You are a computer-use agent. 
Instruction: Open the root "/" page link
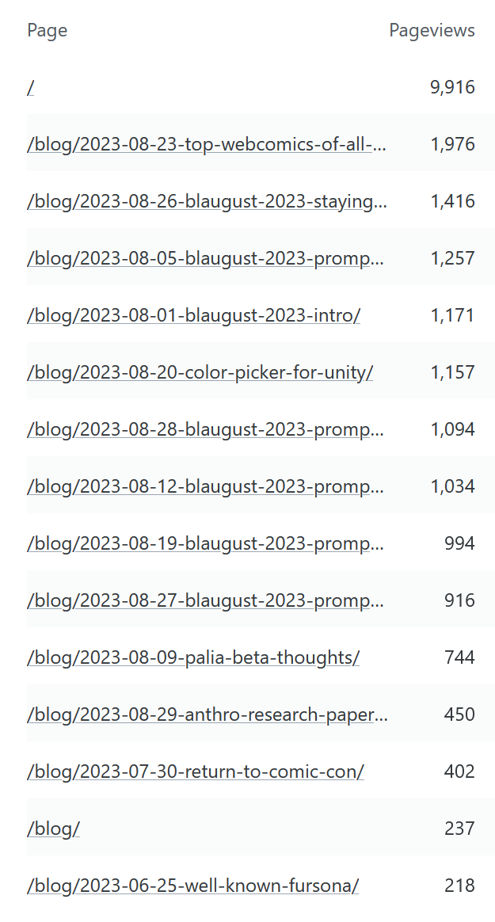pos(31,87)
